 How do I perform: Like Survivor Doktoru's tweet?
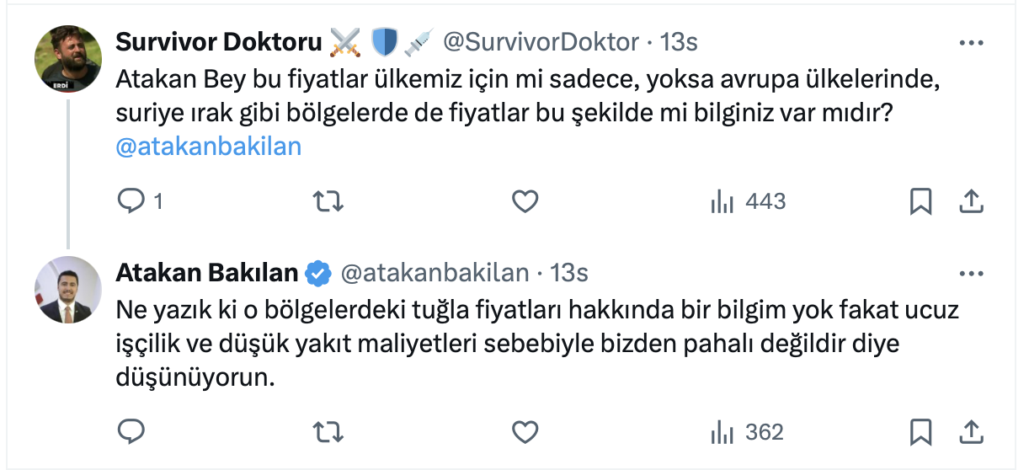pyautogui.click(x=525, y=201)
